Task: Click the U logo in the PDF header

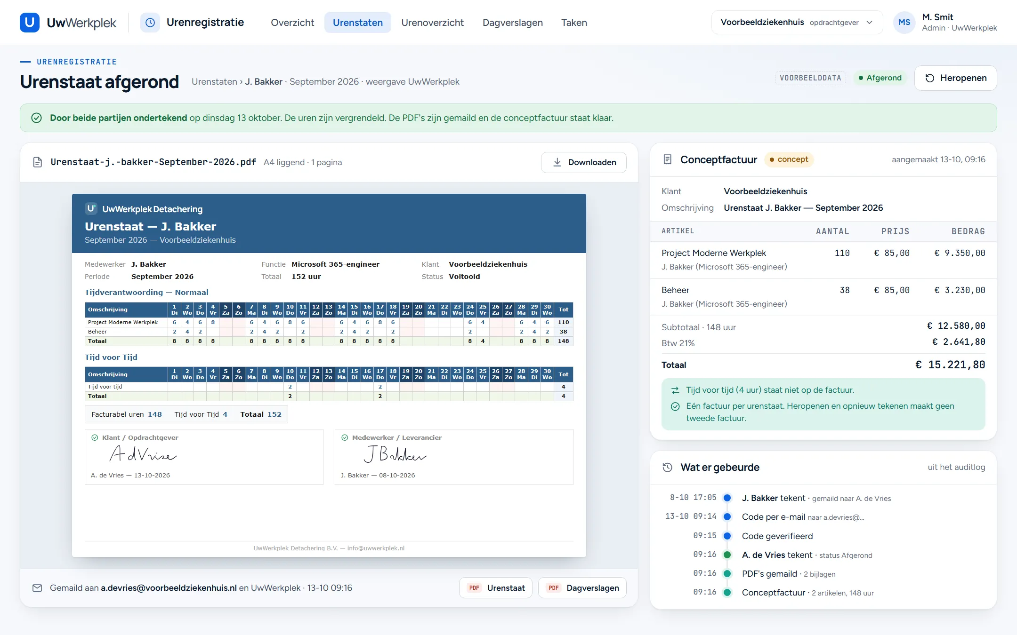Action: (91, 208)
